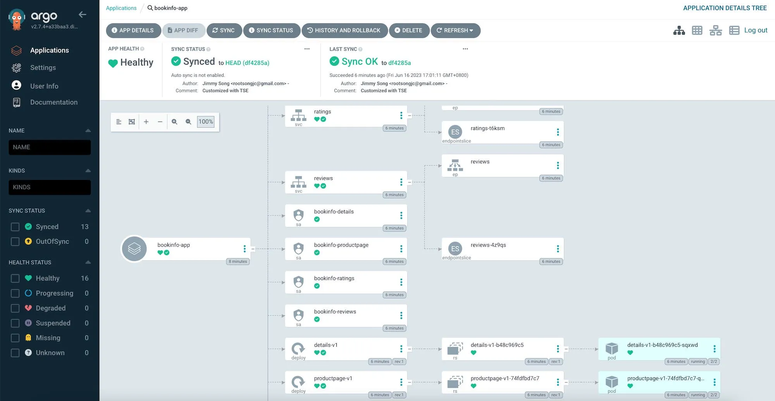Open Settings in the sidebar

43,68
